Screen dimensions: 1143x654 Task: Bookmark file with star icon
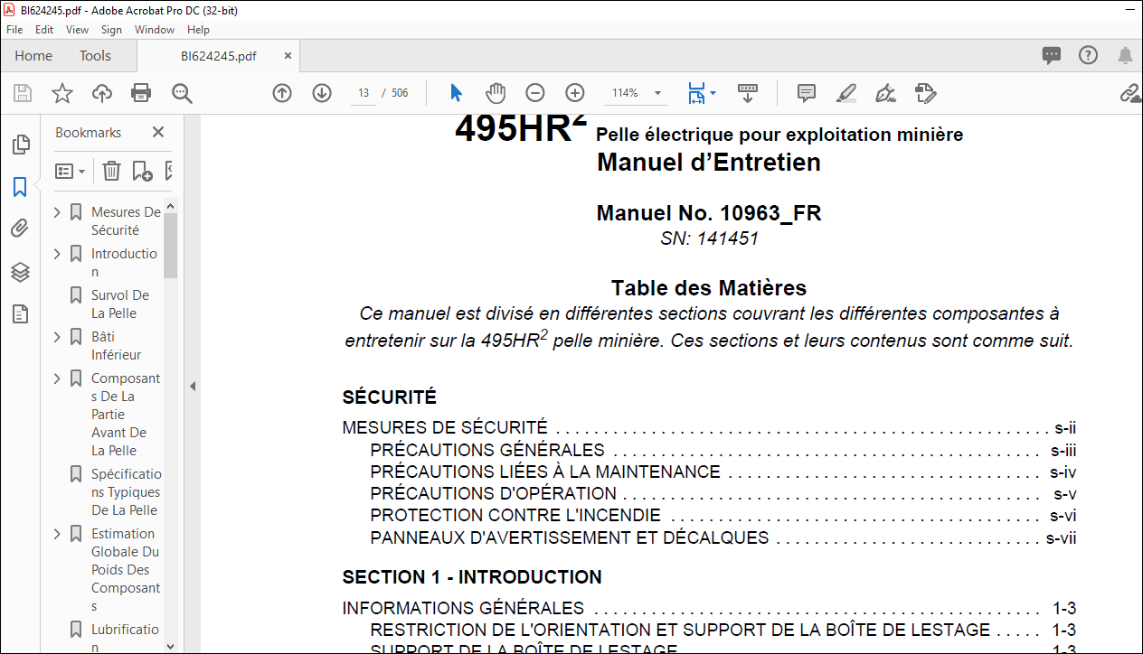62,93
